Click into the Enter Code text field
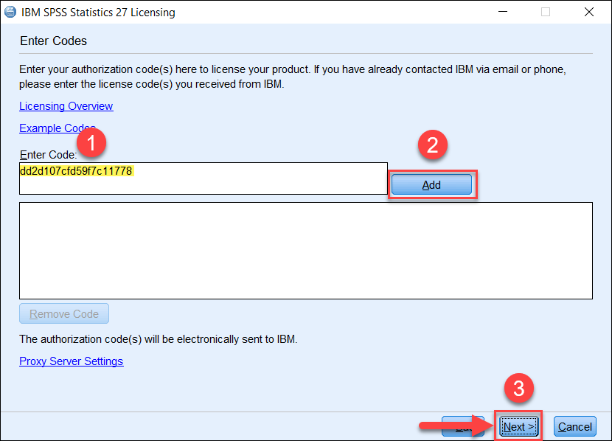612x441 pixels. click(204, 178)
